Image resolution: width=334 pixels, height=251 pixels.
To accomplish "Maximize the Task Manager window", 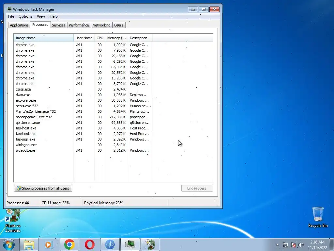I will click(204, 9).
